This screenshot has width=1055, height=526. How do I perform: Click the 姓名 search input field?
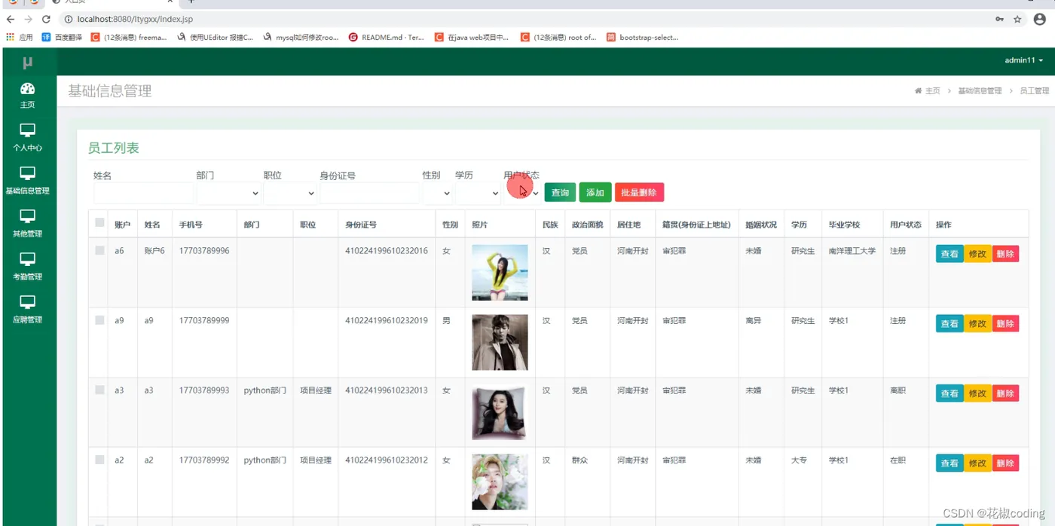[143, 193]
